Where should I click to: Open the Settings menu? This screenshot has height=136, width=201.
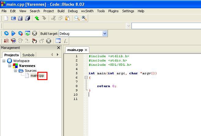click(128, 11)
